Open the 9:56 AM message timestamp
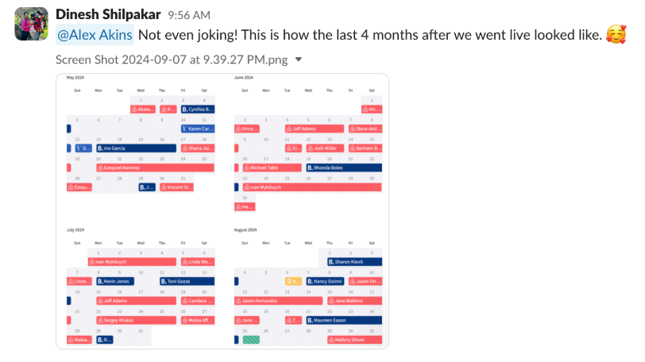645x362 pixels. tap(189, 15)
